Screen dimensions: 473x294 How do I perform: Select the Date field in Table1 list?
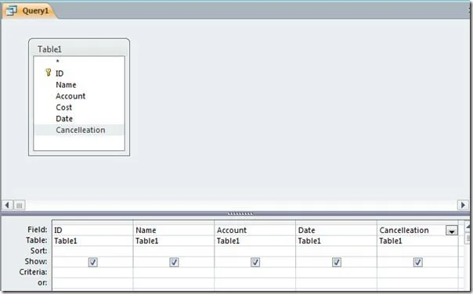pyautogui.click(x=79, y=119)
